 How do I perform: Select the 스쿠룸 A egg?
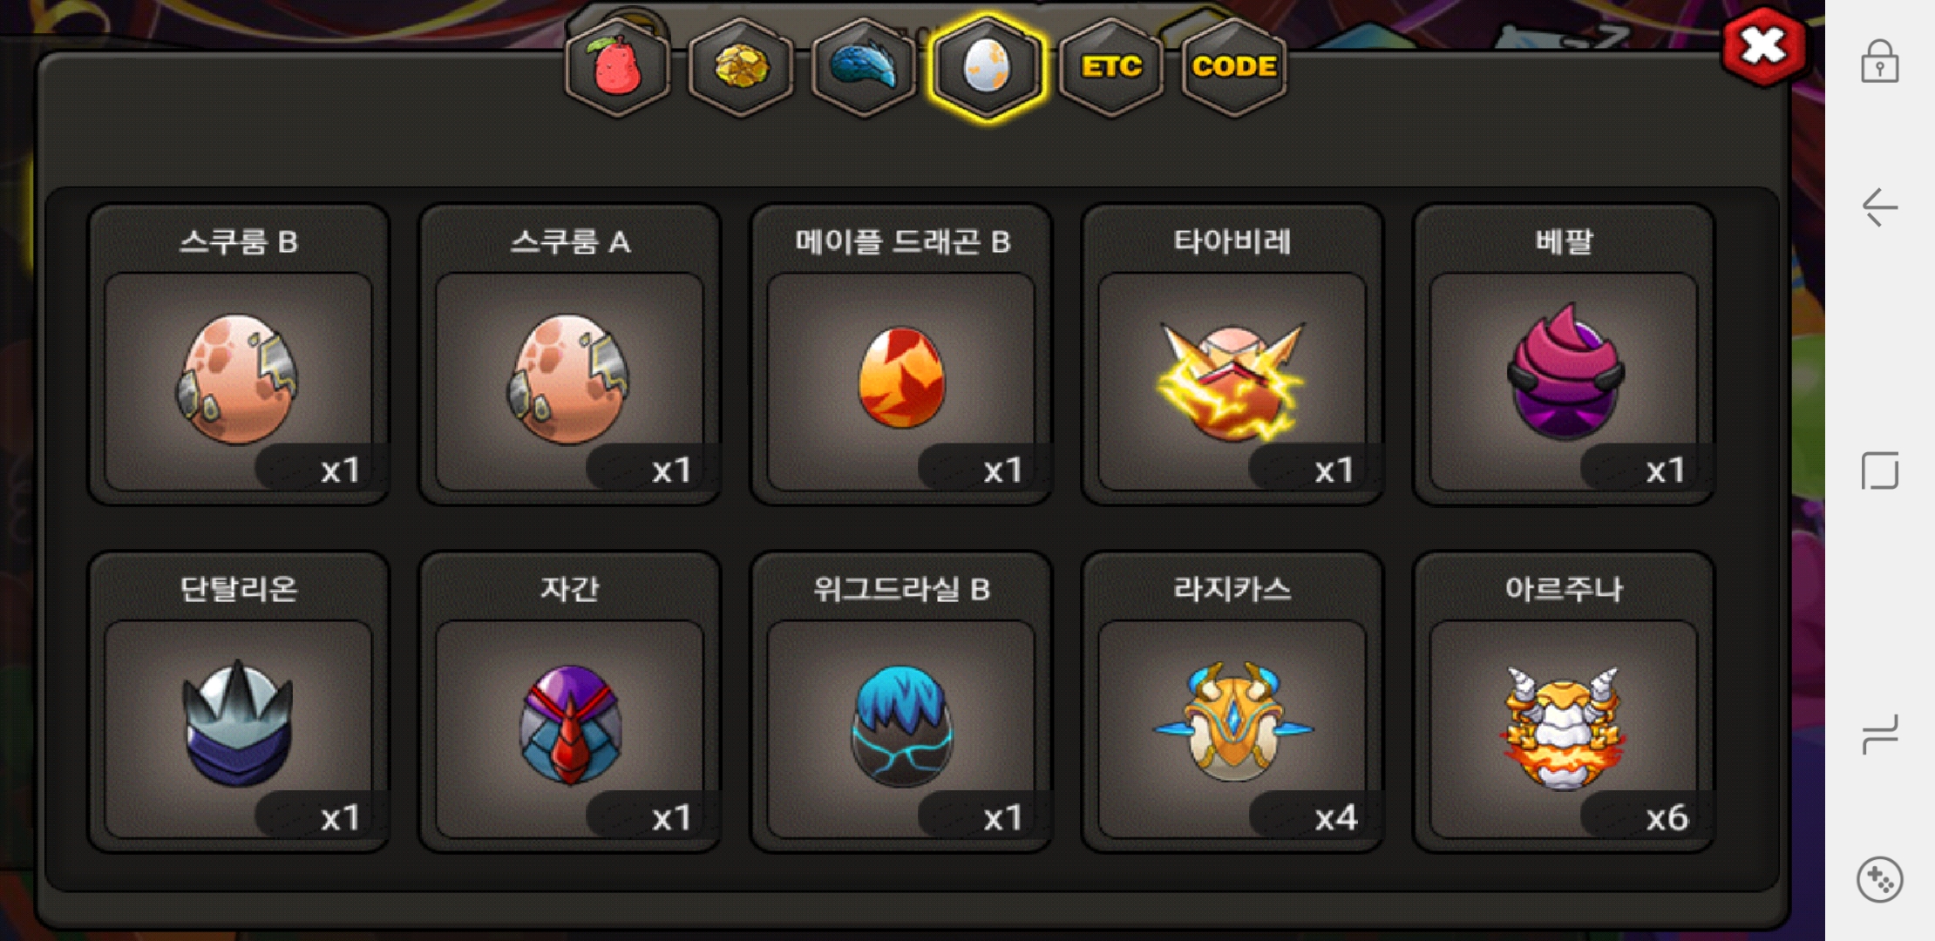coord(570,355)
